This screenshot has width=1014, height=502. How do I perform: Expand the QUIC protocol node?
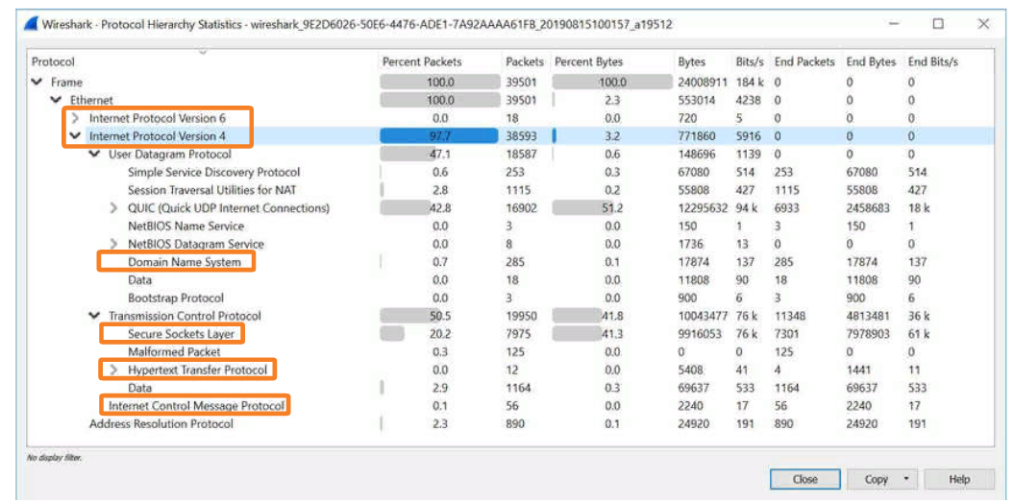point(113,208)
